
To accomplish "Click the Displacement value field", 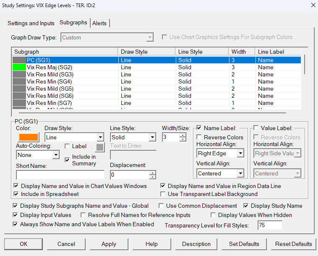I will (x=130, y=175).
